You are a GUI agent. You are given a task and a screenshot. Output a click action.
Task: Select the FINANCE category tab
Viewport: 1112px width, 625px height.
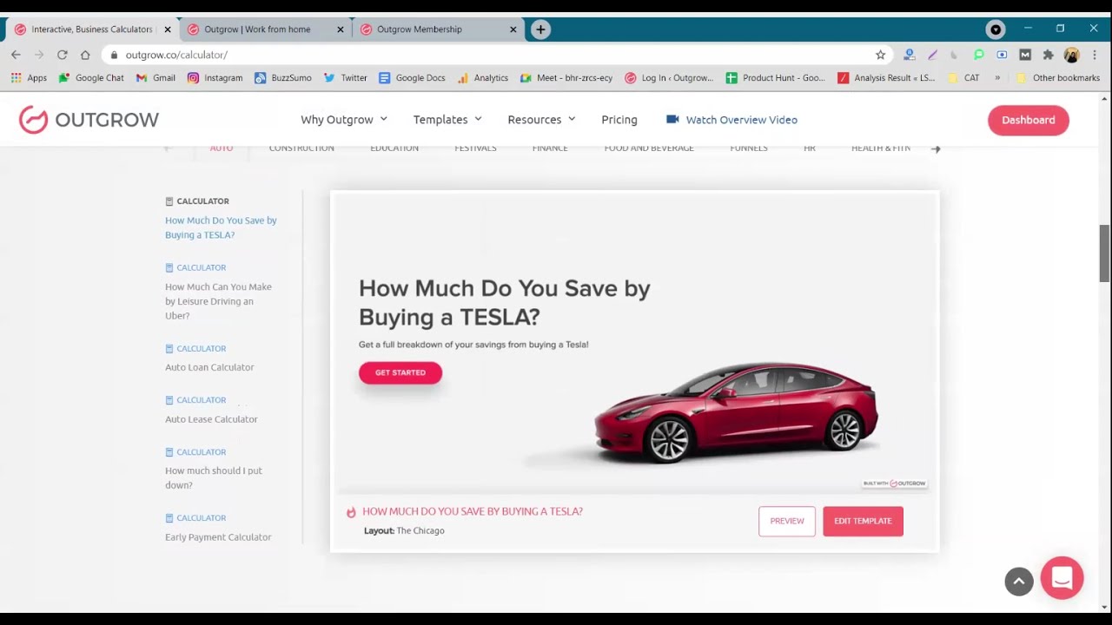point(550,148)
